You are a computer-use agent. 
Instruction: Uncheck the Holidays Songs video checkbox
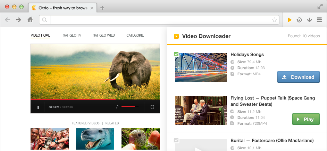pyautogui.click(x=176, y=54)
